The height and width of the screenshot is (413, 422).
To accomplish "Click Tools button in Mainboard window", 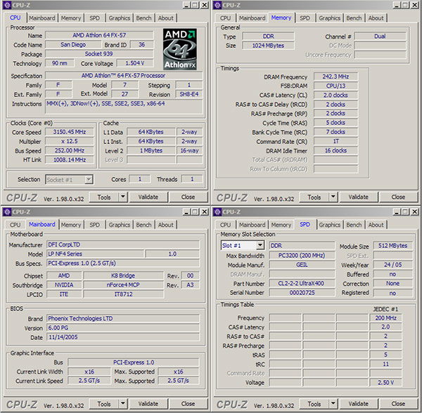I will pos(104,404).
